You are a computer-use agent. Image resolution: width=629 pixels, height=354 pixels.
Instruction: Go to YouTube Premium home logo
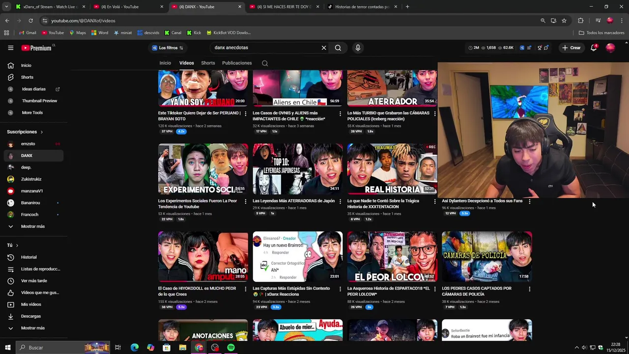37,48
